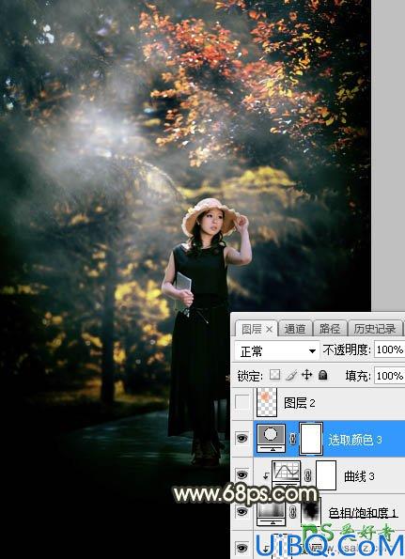Select the 选取颜色 3 layer mask thumbnail
This screenshot has height=559, width=405.
click(x=311, y=439)
